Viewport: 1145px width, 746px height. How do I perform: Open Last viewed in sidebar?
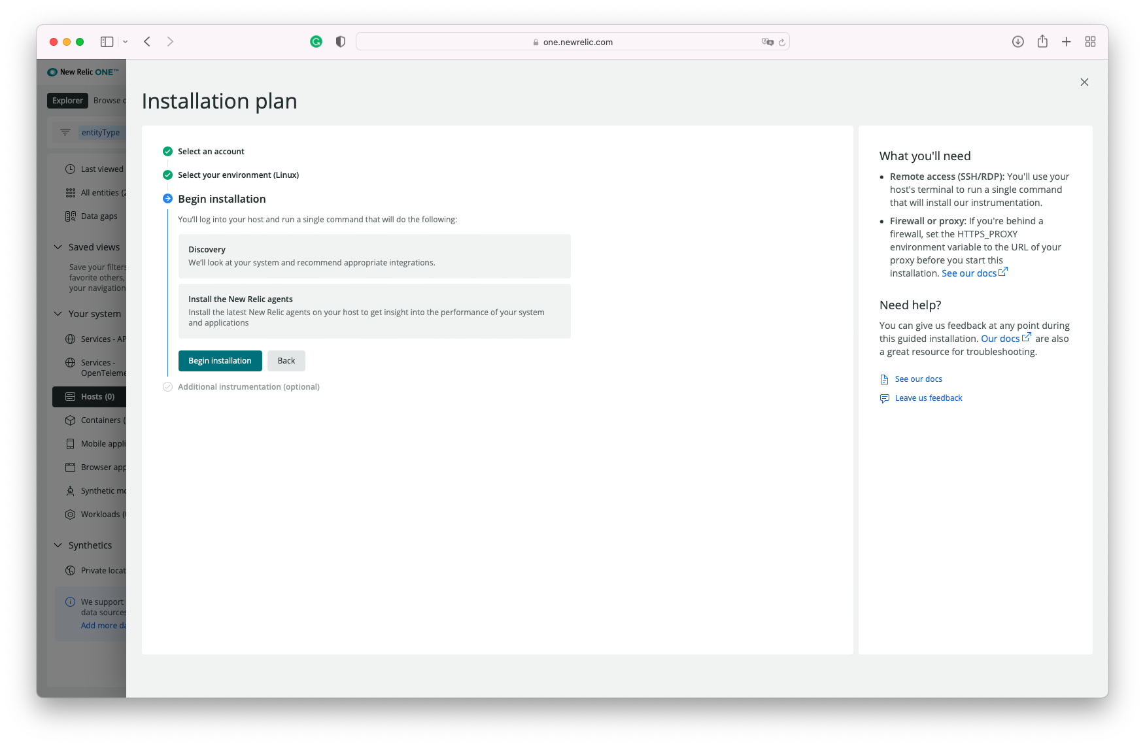point(95,169)
